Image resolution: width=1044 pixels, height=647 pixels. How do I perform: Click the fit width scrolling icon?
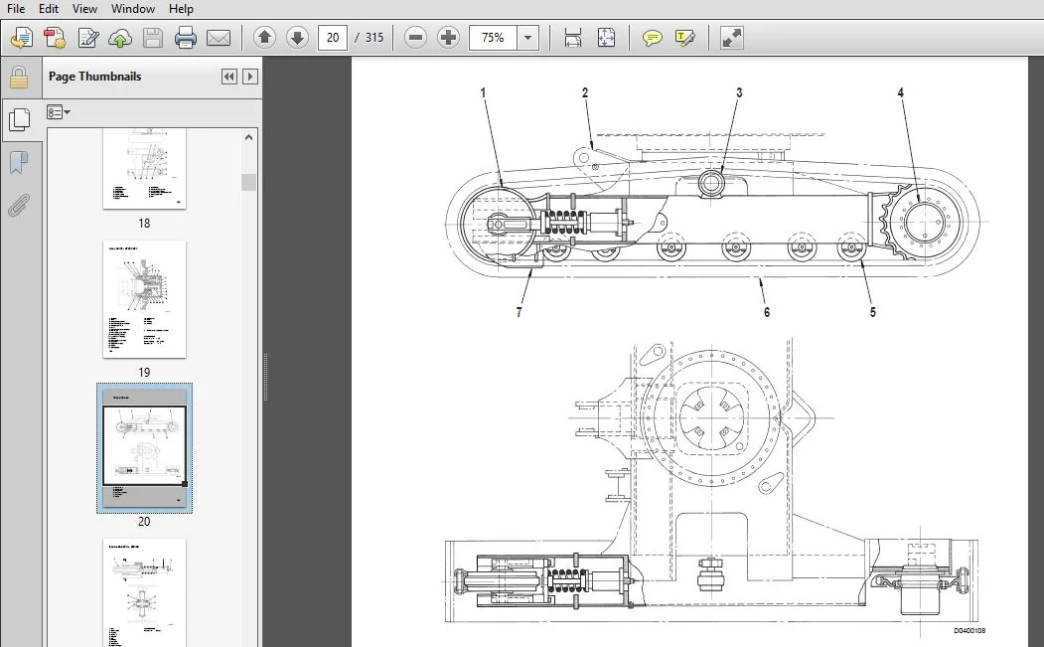572,38
